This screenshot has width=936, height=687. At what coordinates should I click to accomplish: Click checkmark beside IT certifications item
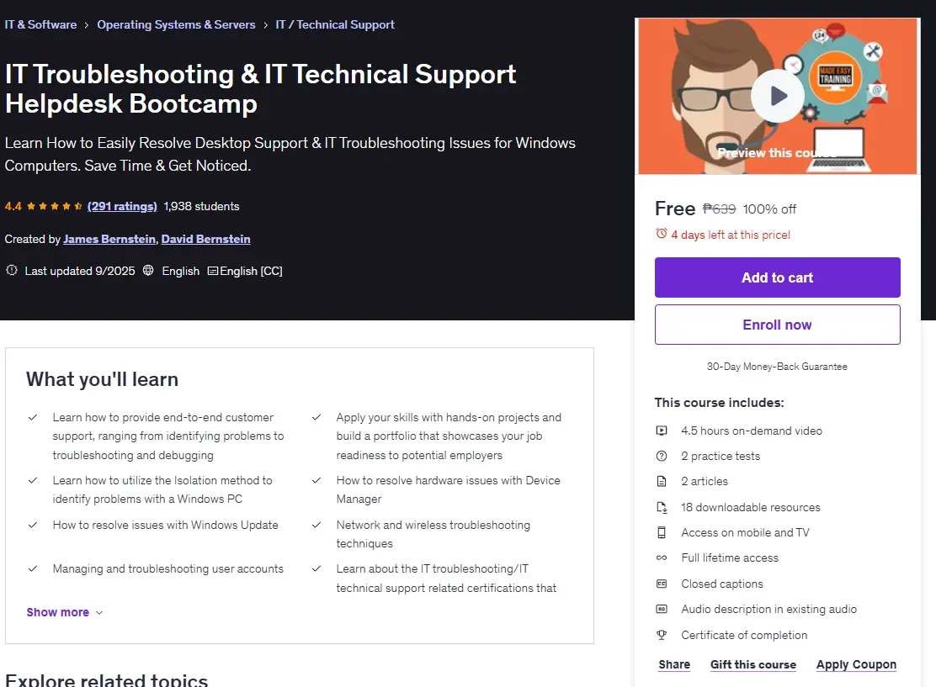[x=316, y=569]
